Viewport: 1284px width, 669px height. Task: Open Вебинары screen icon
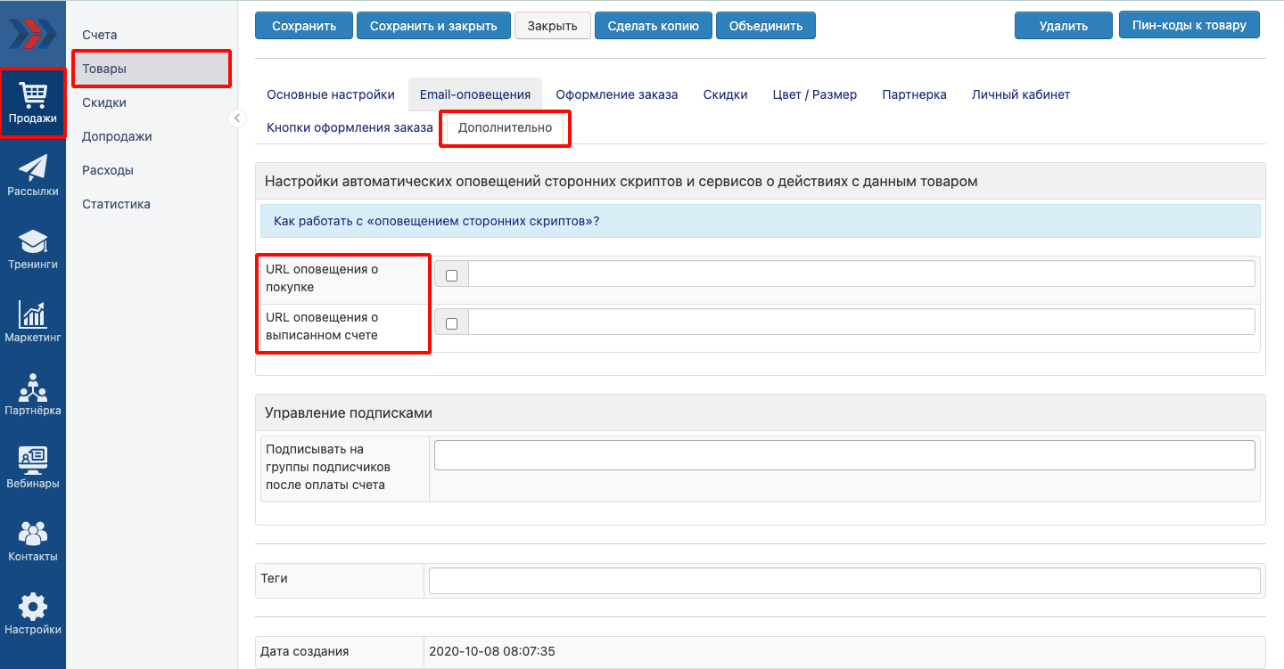pos(33,468)
